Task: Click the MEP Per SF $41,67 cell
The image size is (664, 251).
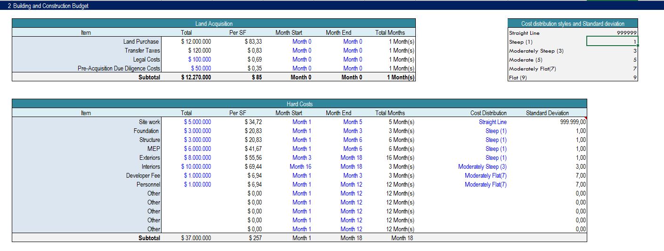Action: tap(253, 149)
